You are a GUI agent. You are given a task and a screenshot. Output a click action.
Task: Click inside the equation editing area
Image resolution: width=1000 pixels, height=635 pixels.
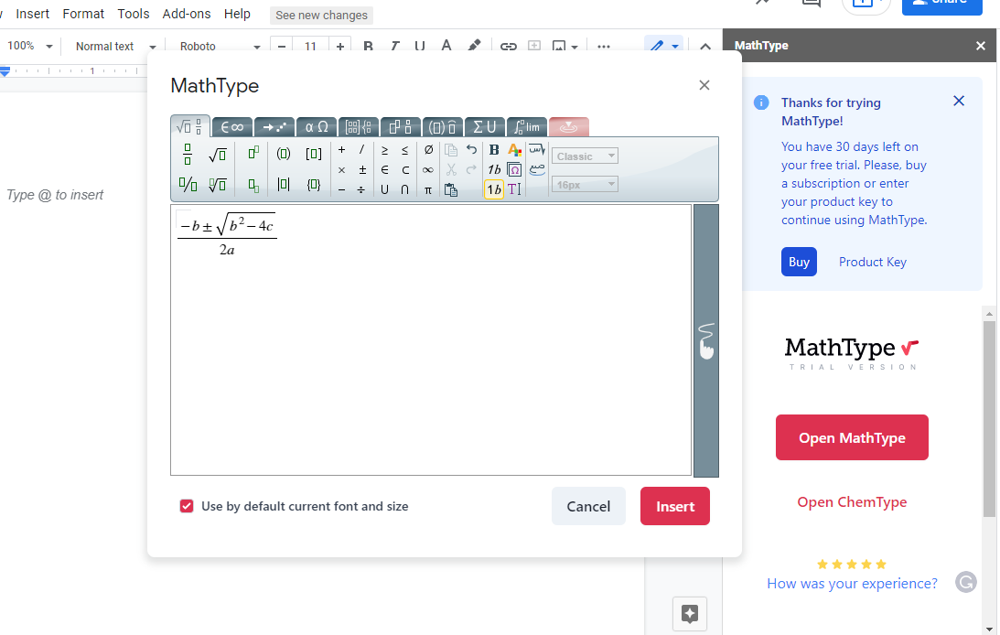[x=430, y=366]
